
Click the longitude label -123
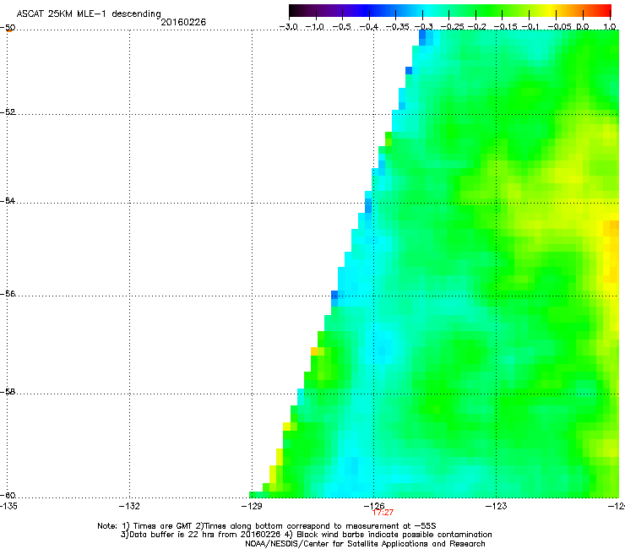pyautogui.click(x=496, y=506)
